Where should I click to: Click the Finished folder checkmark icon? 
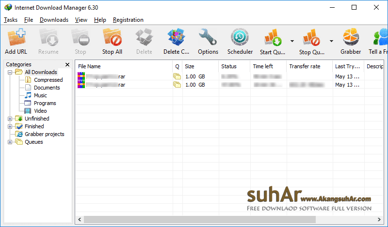click(x=19, y=126)
